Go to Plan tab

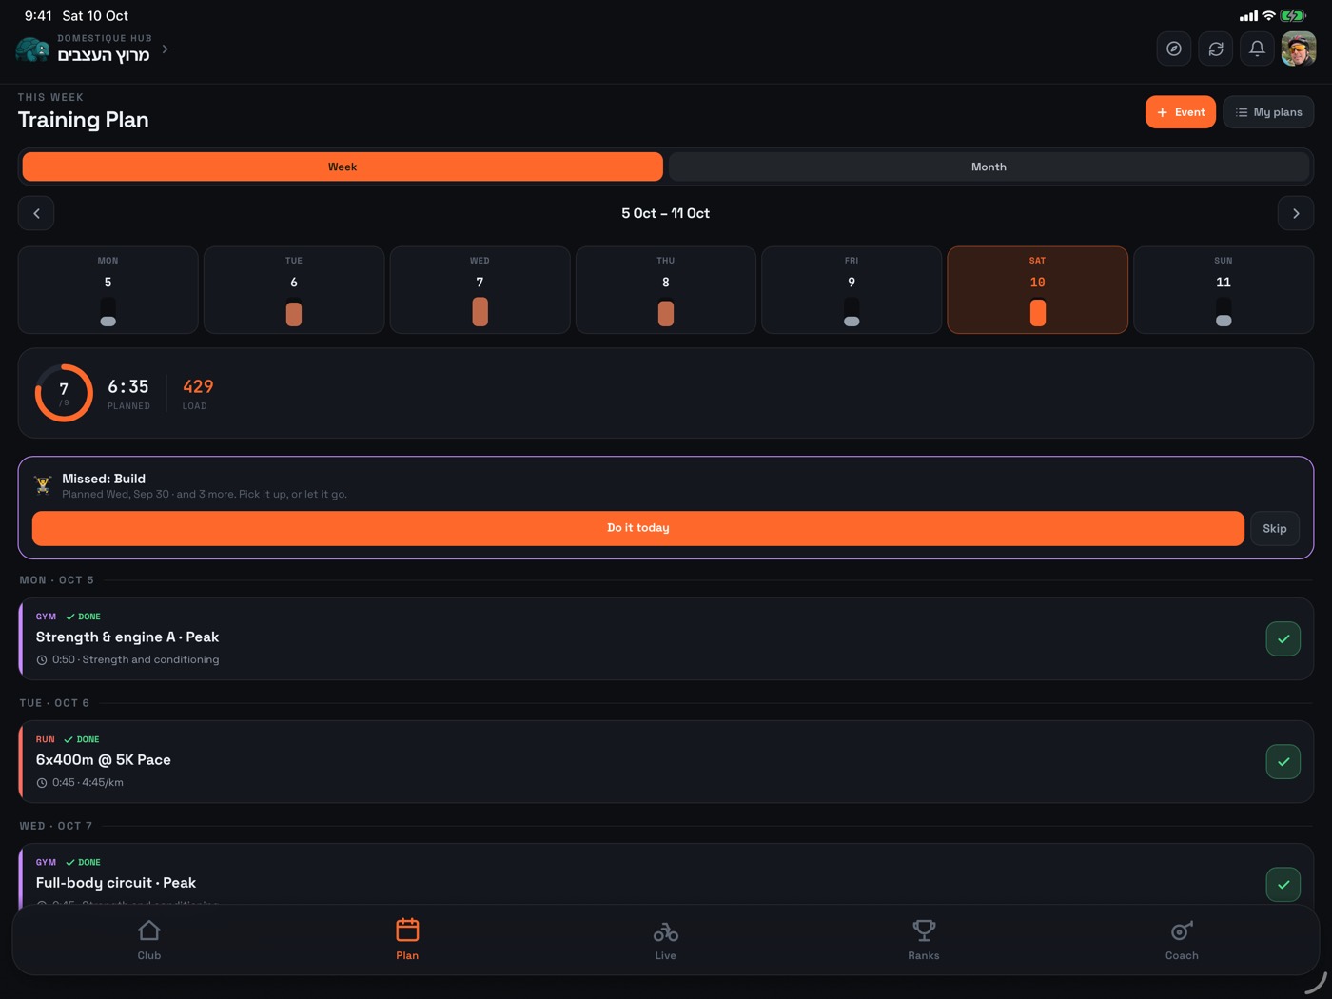(407, 940)
